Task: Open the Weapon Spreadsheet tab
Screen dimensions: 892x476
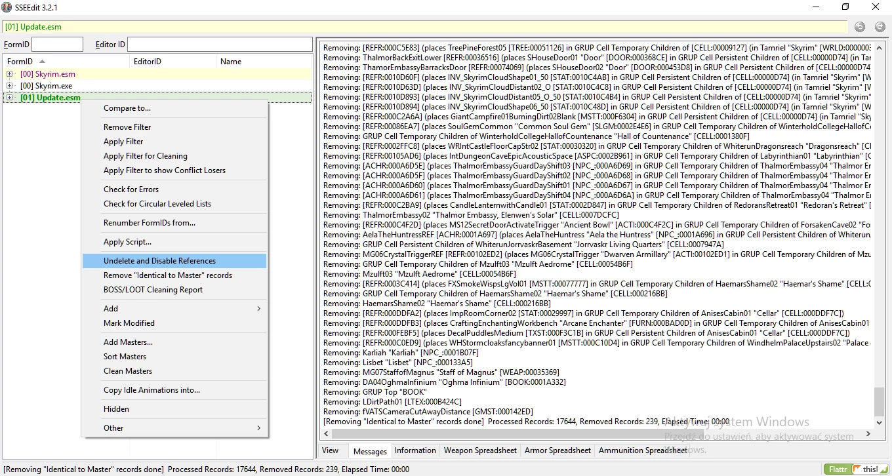Action: coord(480,450)
